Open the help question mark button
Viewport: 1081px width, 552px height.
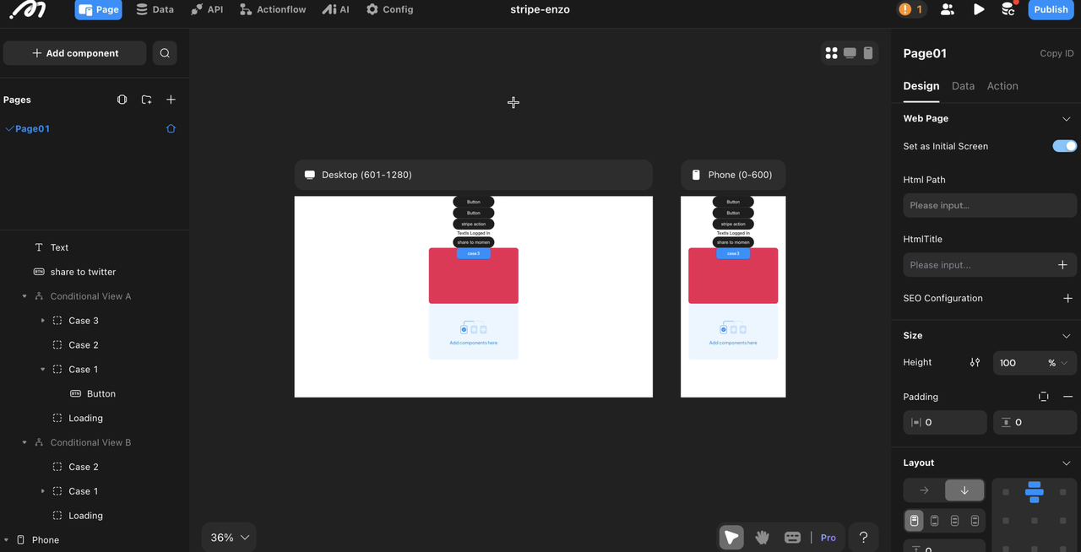[x=863, y=538]
